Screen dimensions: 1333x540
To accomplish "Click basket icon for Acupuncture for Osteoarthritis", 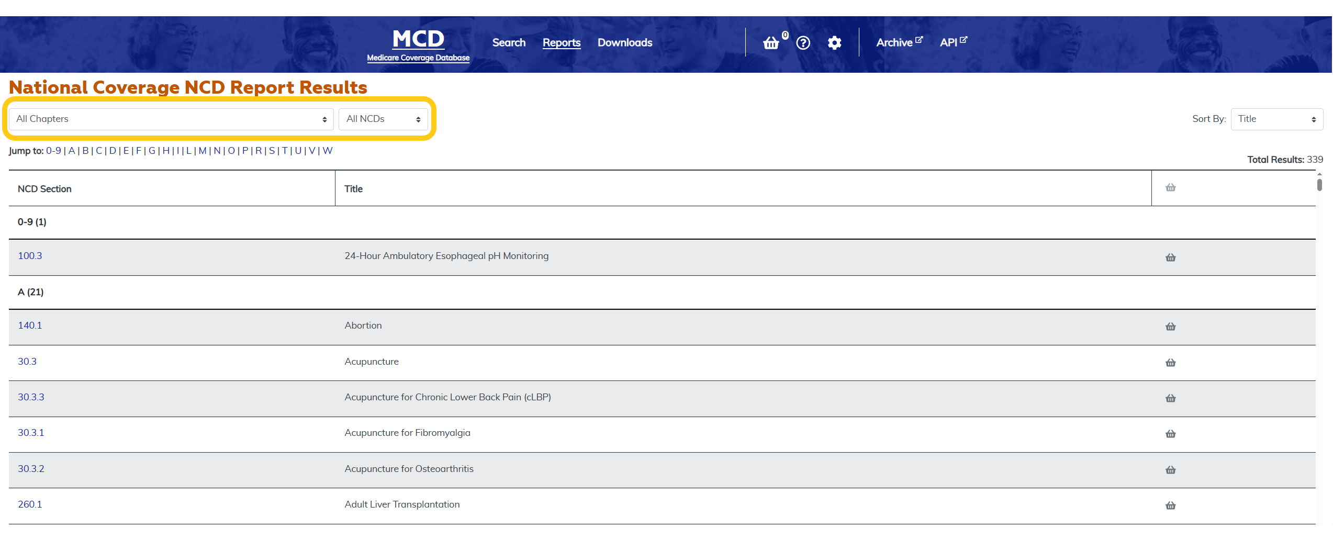I will 1170,470.
